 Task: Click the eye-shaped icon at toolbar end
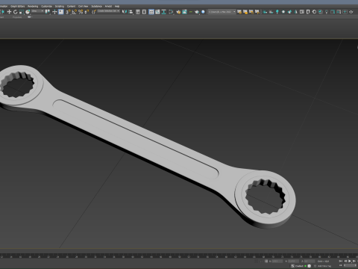pos(351,12)
